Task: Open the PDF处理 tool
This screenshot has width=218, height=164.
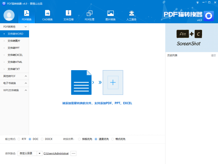Action: (x=89, y=16)
